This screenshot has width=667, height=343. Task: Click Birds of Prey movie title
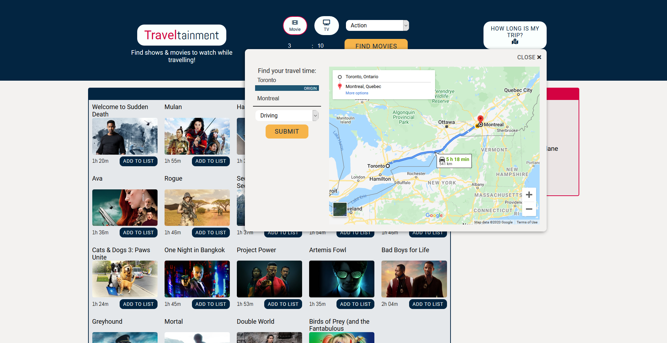click(x=339, y=325)
